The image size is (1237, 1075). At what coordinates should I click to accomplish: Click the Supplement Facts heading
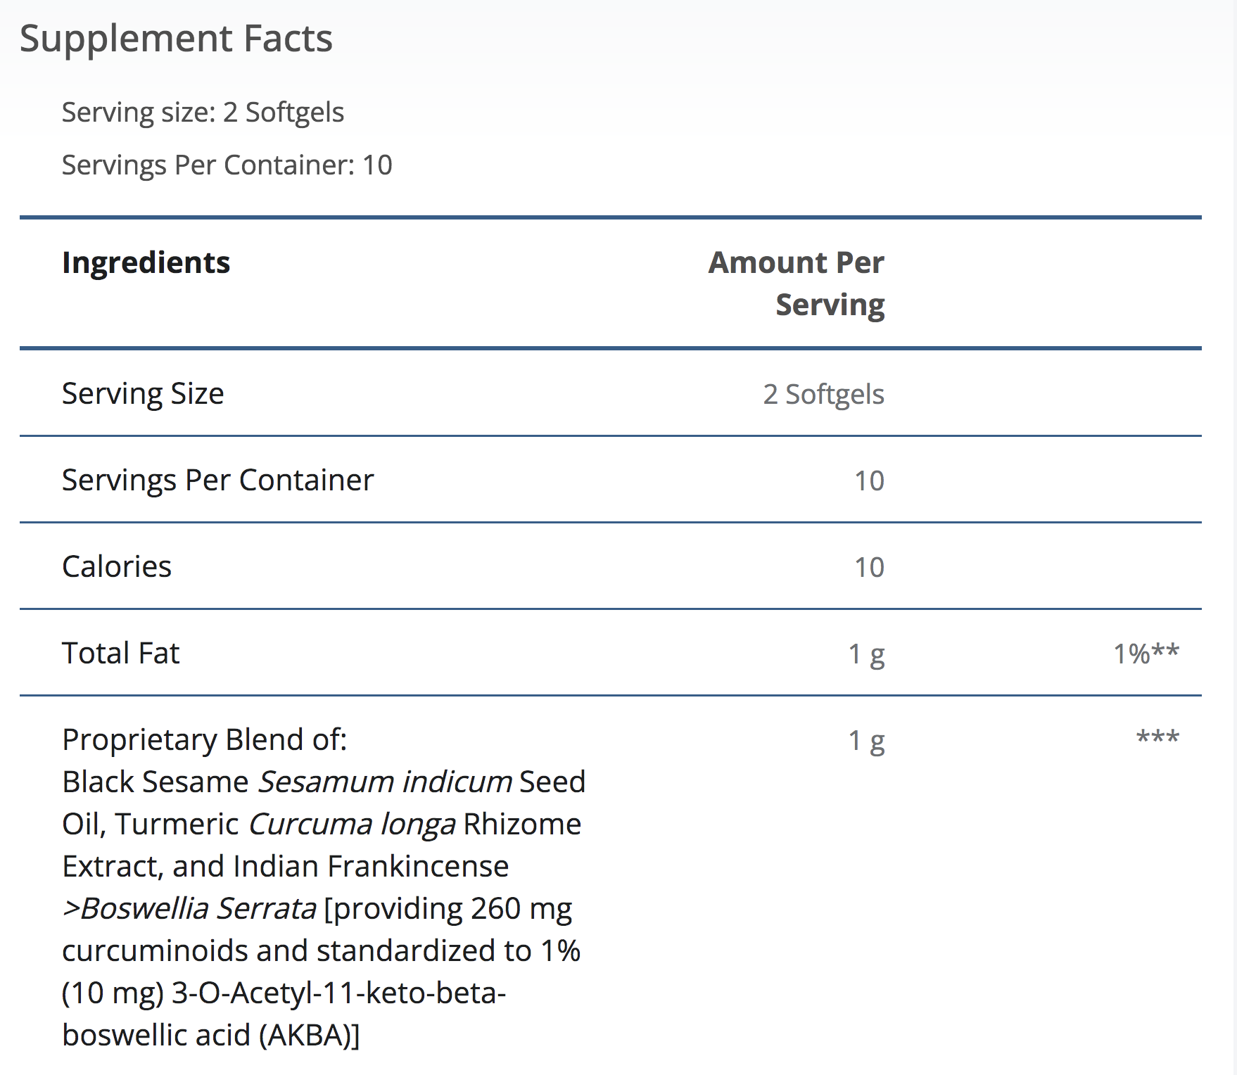pos(176,39)
